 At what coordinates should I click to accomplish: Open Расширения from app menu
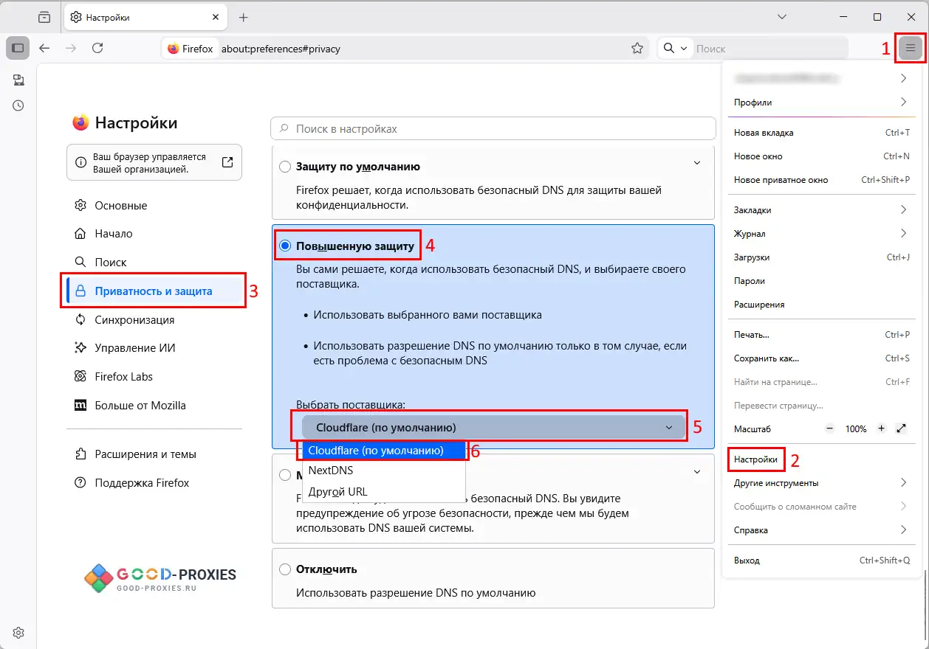(x=822, y=304)
